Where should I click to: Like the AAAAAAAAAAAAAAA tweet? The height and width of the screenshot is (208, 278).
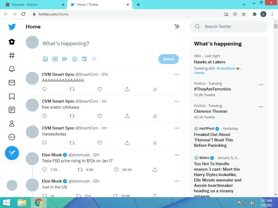(x=100, y=89)
